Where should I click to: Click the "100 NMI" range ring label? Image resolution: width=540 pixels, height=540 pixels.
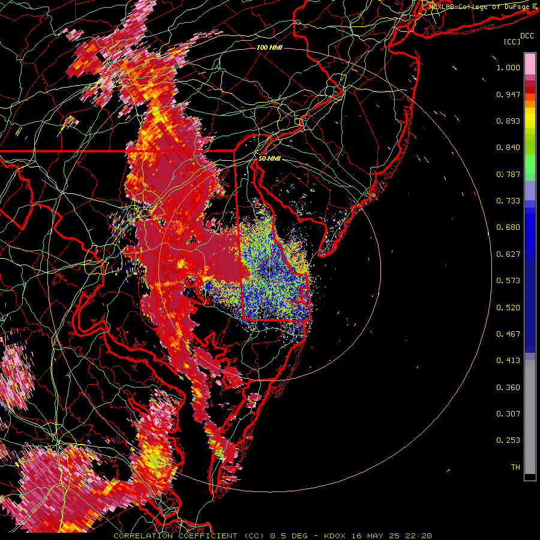[269, 47]
